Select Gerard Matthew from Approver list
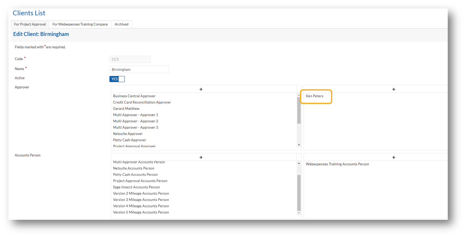Screen dimensions: 465x237 pos(126,109)
